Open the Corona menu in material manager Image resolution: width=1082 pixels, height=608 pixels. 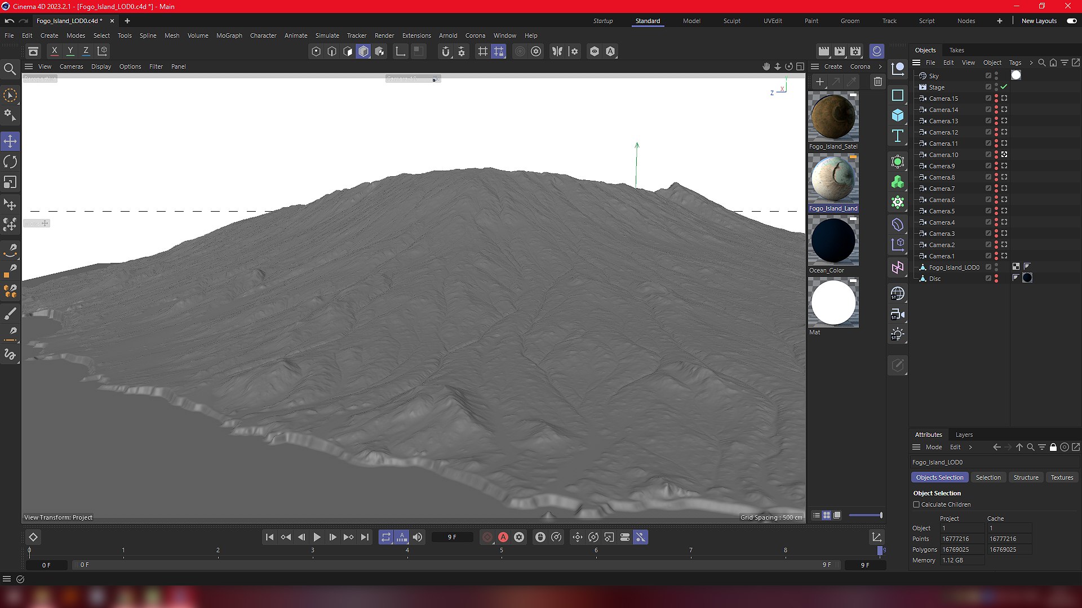tap(860, 66)
